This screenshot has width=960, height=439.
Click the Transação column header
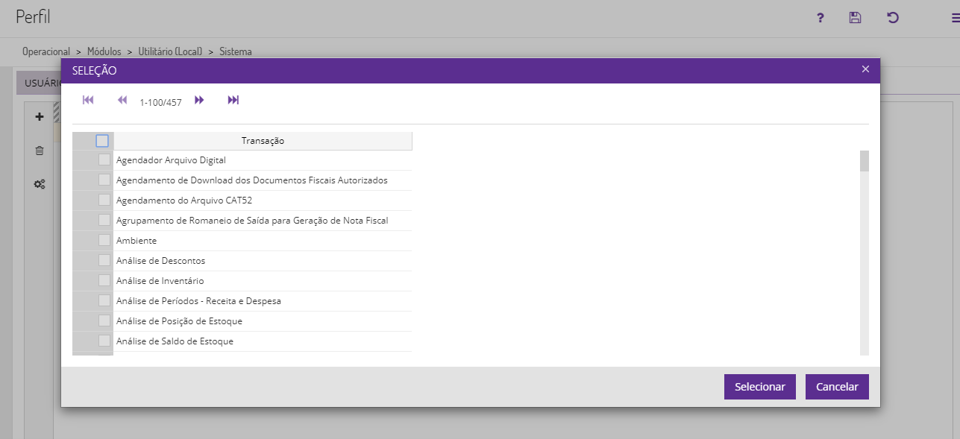tap(263, 141)
